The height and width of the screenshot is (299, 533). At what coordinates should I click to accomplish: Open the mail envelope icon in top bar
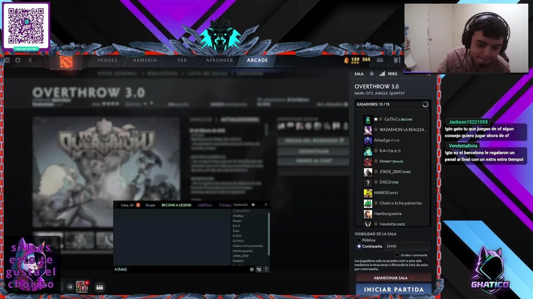pyautogui.click(x=380, y=60)
